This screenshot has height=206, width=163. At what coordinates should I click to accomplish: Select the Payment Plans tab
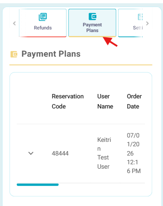coord(92,23)
